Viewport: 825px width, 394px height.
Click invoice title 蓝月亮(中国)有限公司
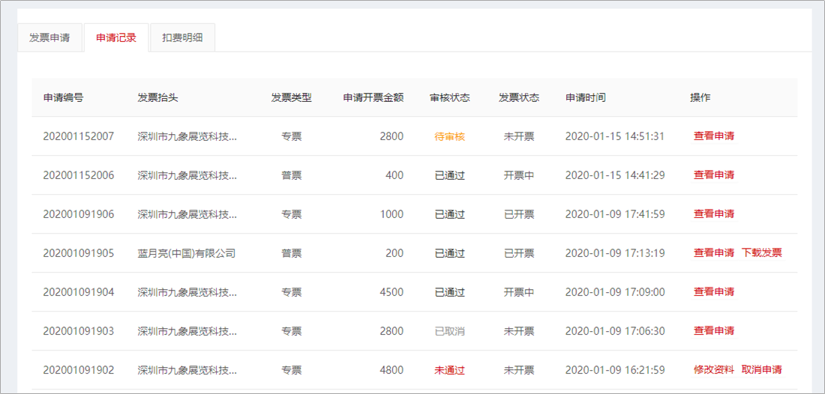click(x=186, y=252)
